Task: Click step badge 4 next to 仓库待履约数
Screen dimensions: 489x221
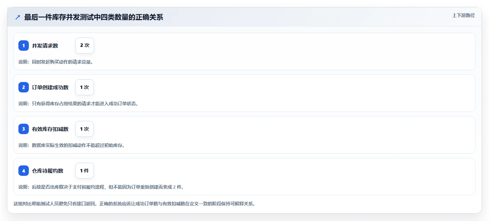Action: [24, 171]
